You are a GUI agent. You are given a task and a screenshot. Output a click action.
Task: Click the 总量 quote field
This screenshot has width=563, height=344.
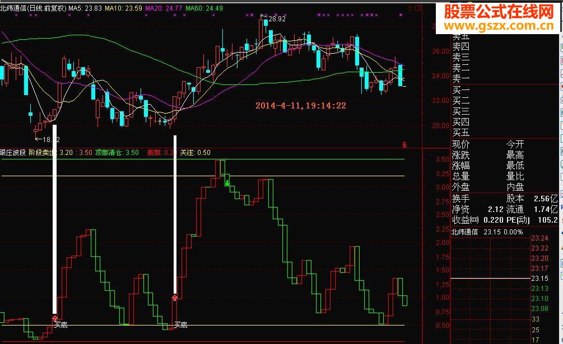point(460,176)
